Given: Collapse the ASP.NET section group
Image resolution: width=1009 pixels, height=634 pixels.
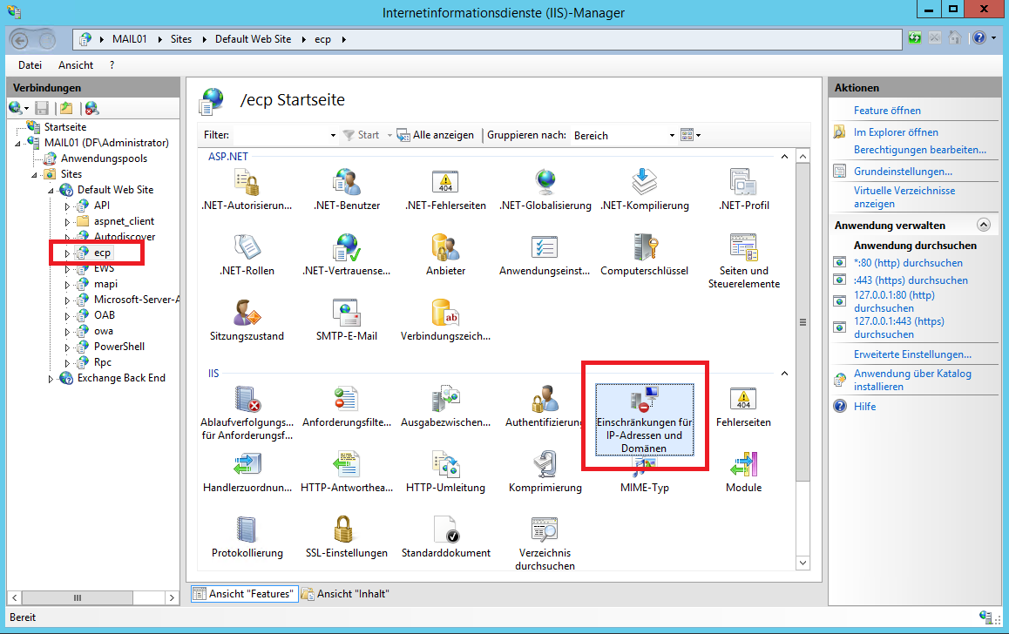Looking at the screenshot, I should [x=783, y=157].
